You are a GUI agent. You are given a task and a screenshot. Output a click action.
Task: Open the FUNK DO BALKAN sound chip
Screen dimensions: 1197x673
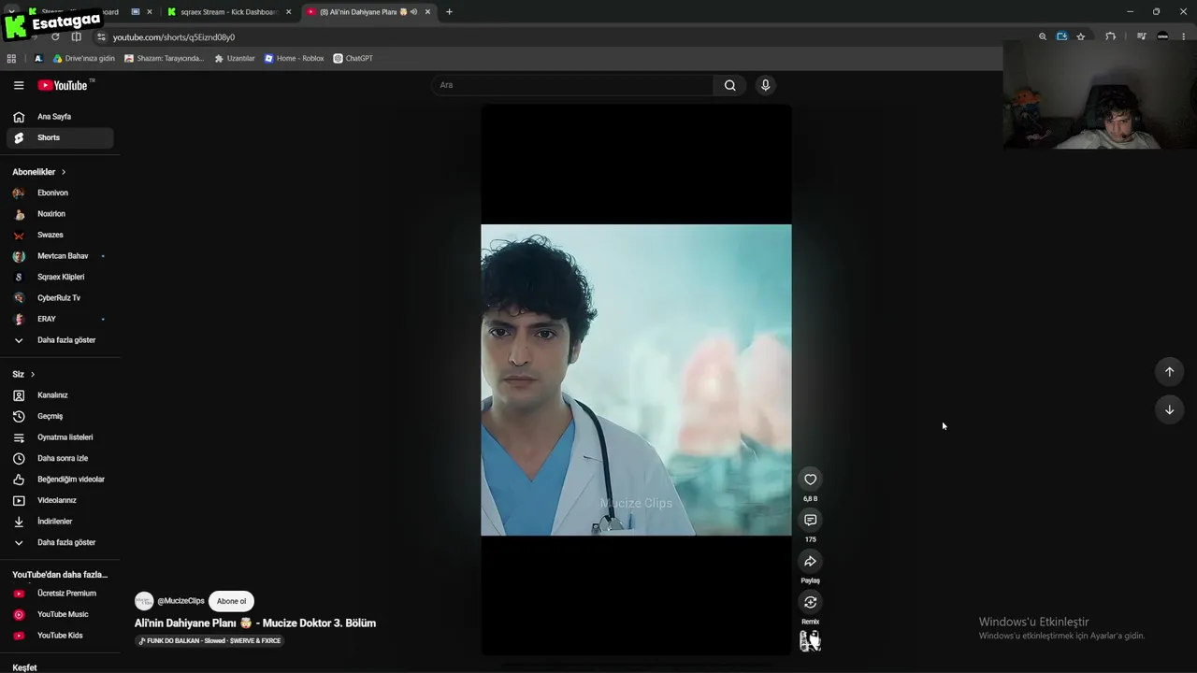click(x=209, y=641)
